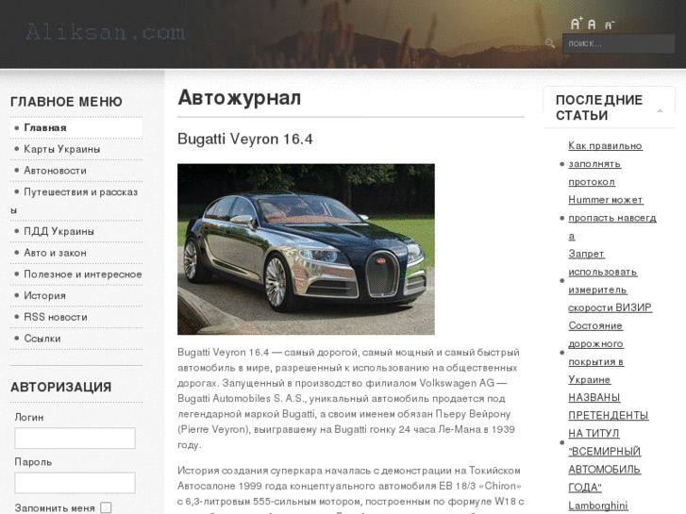Click the ГЛАВНОЕ МЕНЮ heading

[66, 102]
